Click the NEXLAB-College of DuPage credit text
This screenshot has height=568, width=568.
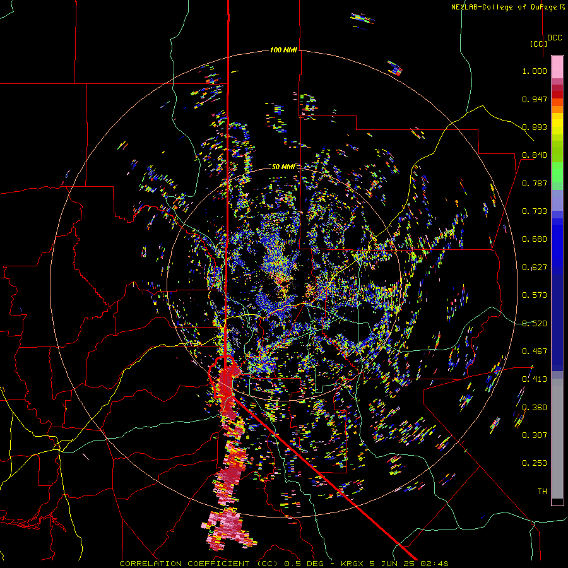click(x=507, y=7)
